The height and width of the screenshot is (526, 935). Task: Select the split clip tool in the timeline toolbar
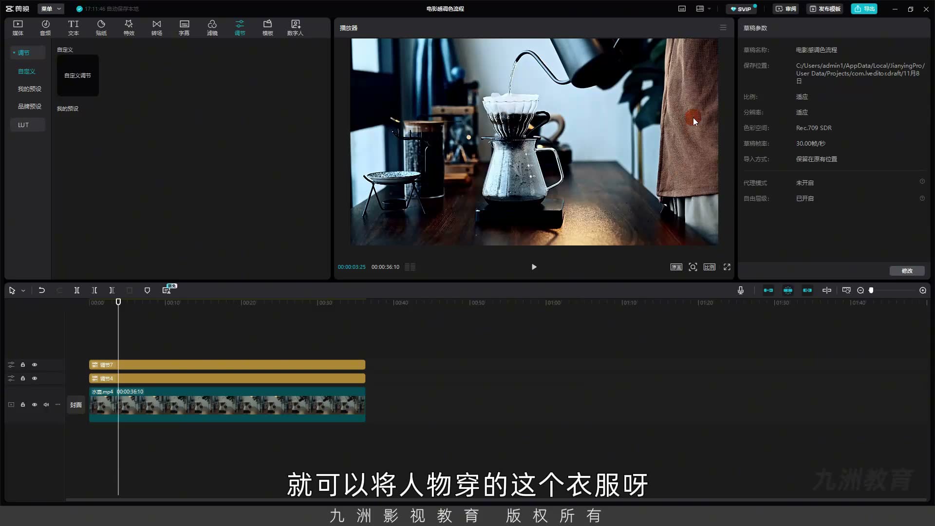76,290
